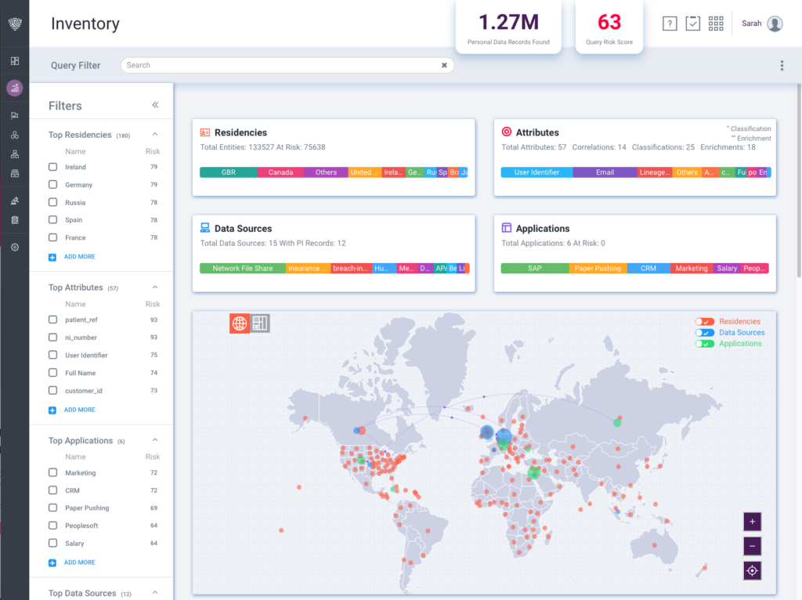Open Settings via the gear icon
The width and height of the screenshot is (802, 600).
[x=14, y=247]
